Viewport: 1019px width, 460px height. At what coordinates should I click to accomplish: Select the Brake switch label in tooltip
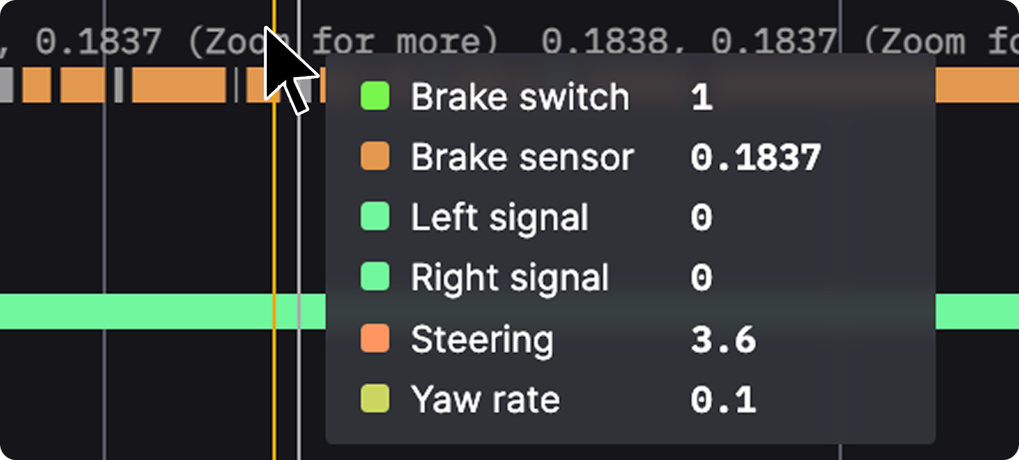pyautogui.click(x=520, y=97)
